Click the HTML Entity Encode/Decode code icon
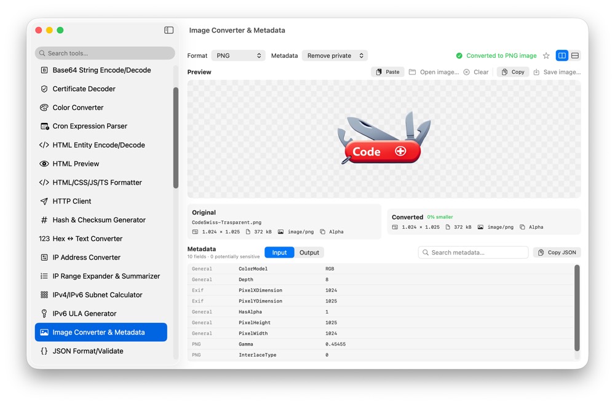The height and width of the screenshot is (404, 615). click(x=44, y=145)
